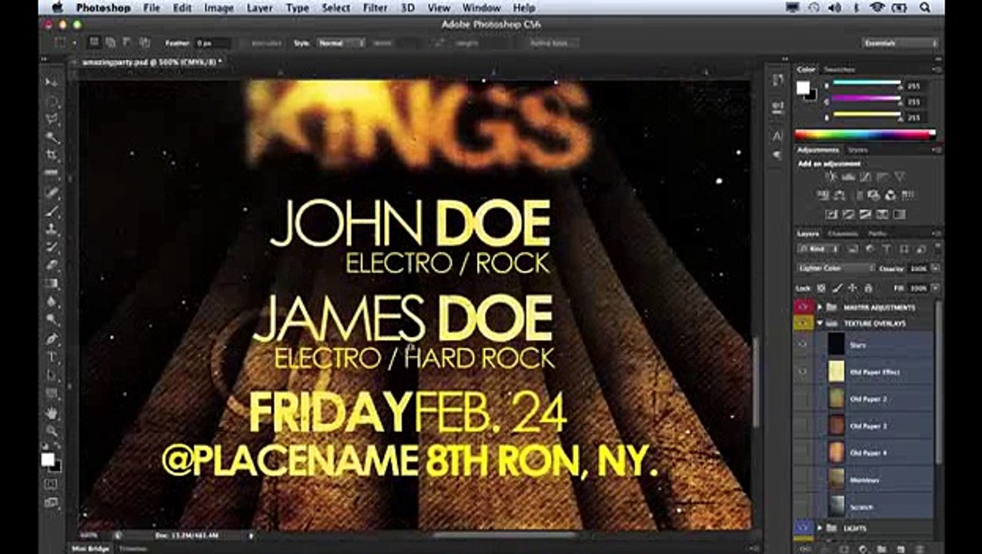Show the Old Paper 4 layer
Viewport: 982px width, 554px height.
pyautogui.click(x=803, y=452)
